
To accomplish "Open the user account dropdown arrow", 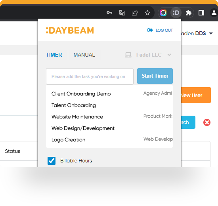I will coord(211,33).
